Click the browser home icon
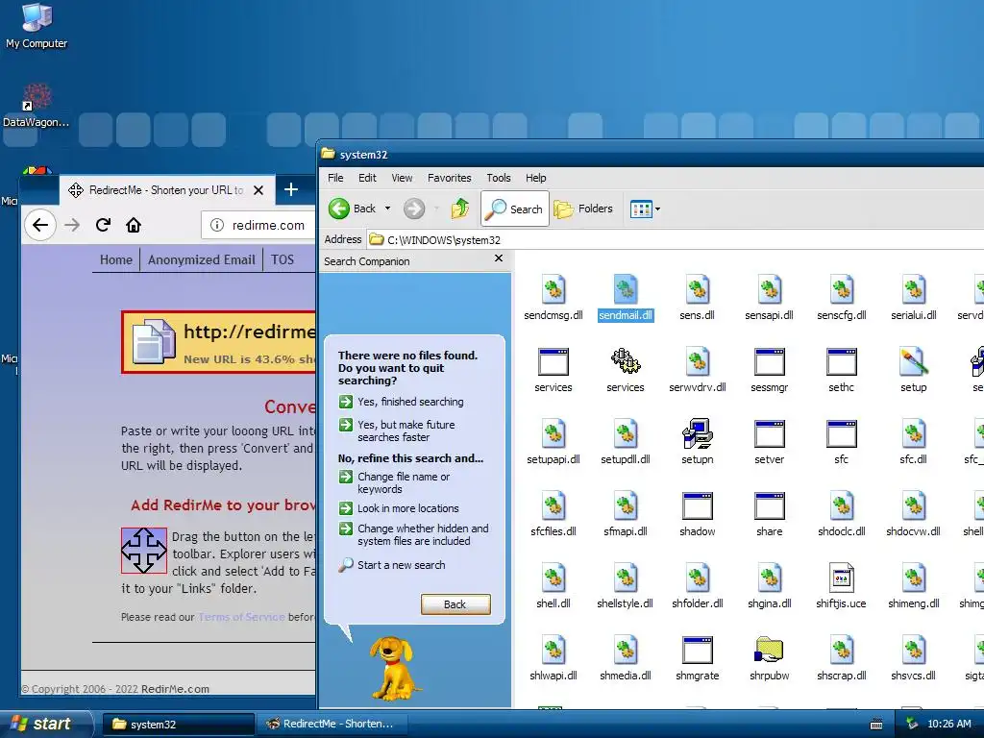The height and width of the screenshot is (738, 984). click(133, 225)
